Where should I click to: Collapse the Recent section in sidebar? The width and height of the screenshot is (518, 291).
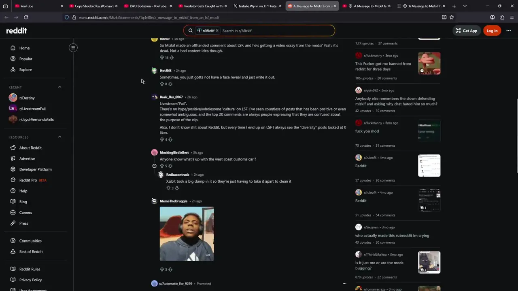coord(59,87)
